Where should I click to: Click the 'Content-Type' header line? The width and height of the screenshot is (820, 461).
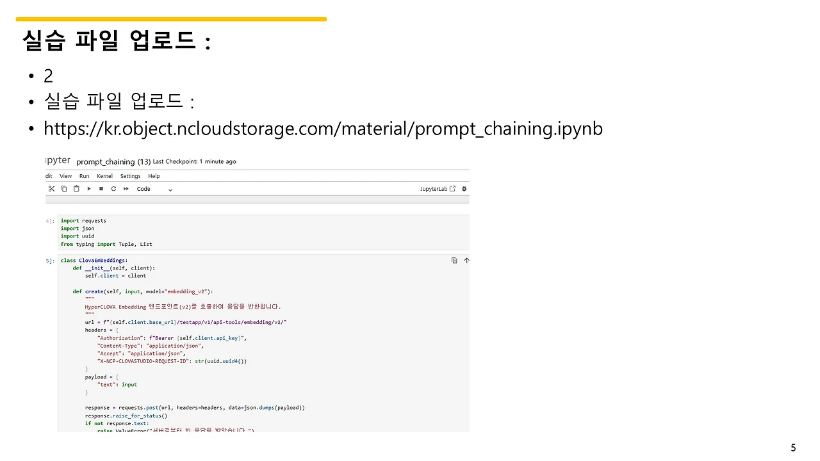tap(151, 346)
